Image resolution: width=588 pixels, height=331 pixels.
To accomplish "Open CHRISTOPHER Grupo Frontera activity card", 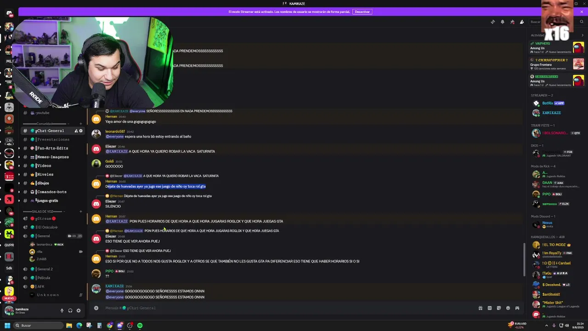I will click(x=557, y=64).
